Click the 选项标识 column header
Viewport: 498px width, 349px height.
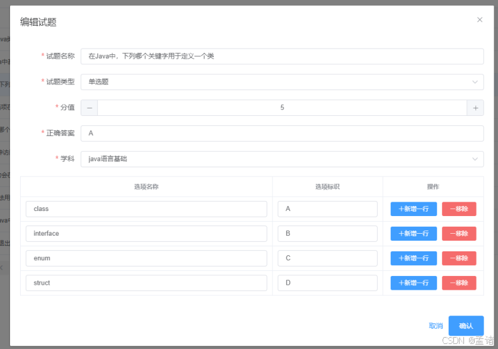(327, 187)
